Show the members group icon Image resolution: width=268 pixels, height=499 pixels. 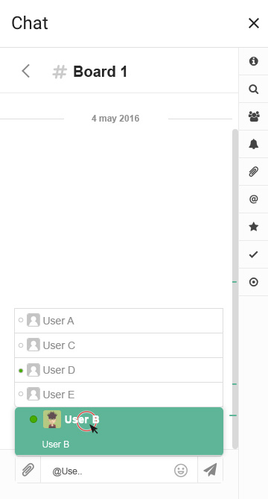point(253,116)
